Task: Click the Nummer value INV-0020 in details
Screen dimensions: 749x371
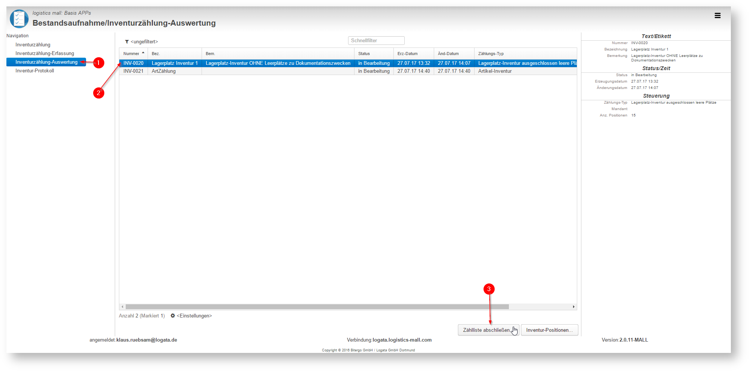Action: [639, 43]
